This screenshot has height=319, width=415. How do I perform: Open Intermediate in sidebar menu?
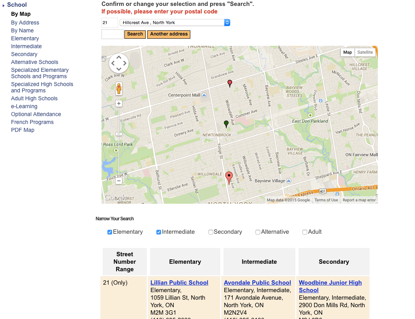[x=26, y=46]
